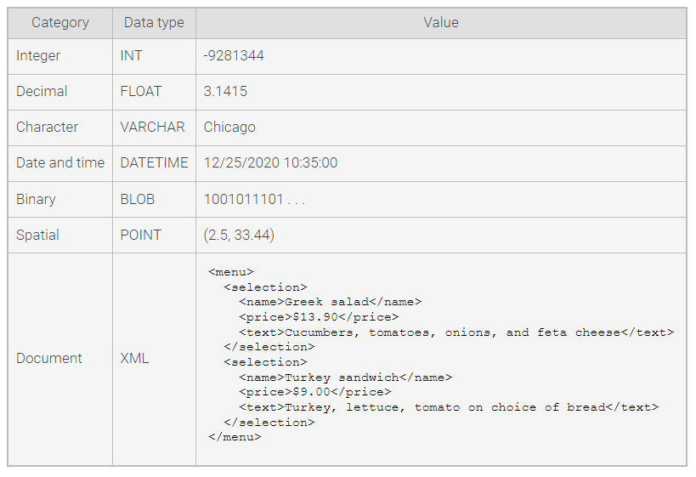Viewport: 696px width, 477px height.
Task: Click the 3.1415 value
Action: click(x=225, y=92)
